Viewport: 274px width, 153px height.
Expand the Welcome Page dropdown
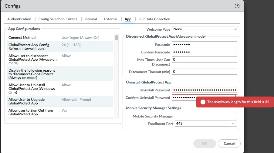[x=205, y=29]
